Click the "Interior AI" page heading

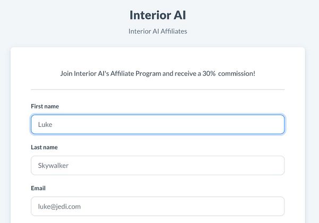[157, 14]
